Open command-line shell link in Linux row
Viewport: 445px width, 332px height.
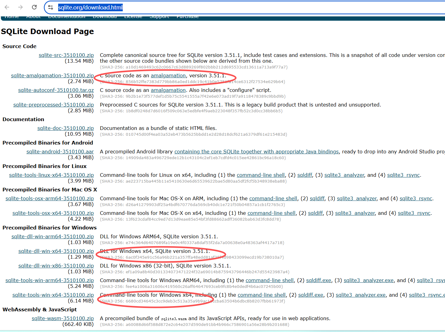coord(261,175)
